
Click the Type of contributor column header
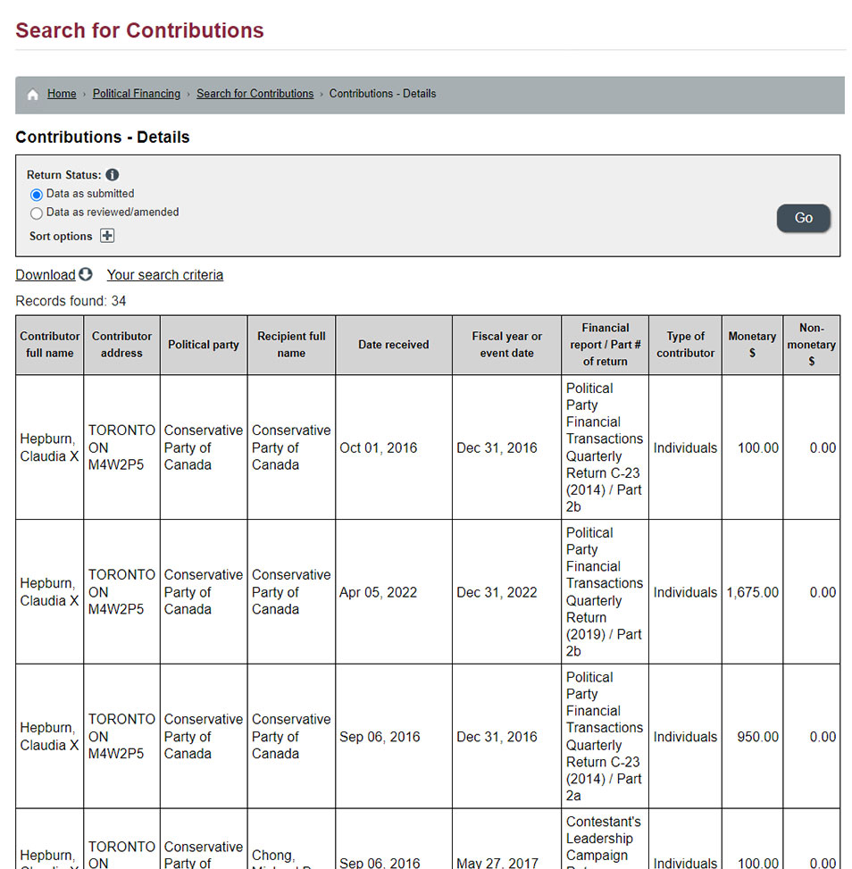click(x=686, y=345)
